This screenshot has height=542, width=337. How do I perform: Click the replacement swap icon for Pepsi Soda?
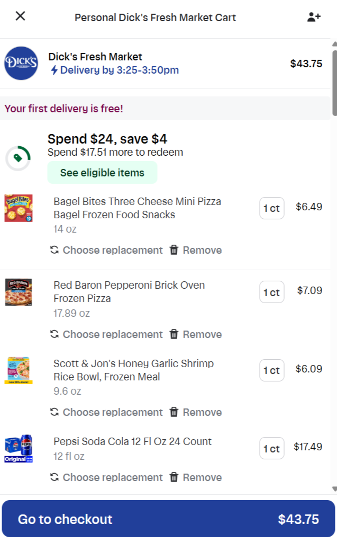click(x=54, y=477)
